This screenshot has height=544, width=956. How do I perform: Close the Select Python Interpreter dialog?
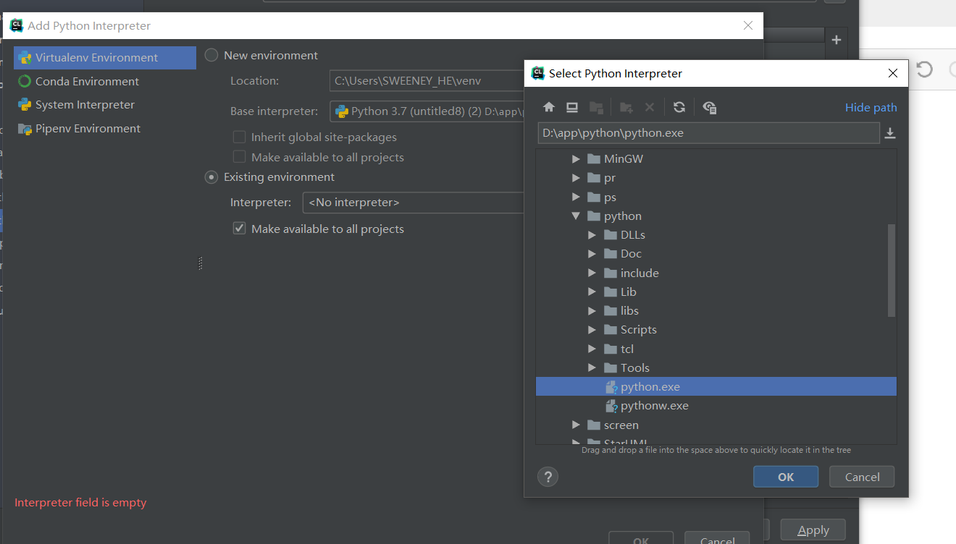click(893, 73)
